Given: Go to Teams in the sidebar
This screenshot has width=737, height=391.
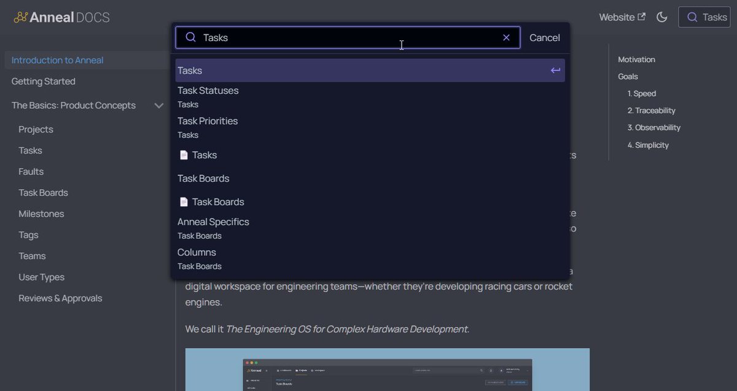Looking at the screenshot, I should [32, 256].
